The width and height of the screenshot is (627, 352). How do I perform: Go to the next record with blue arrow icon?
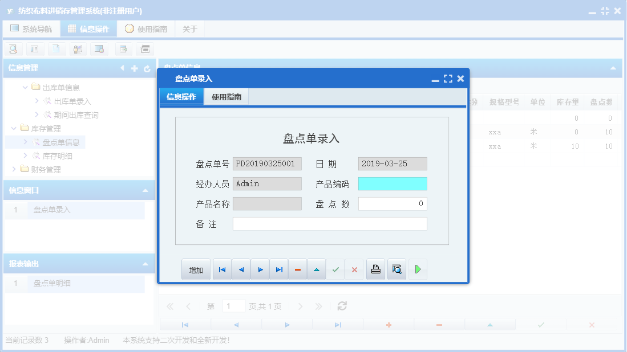pos(260,269)
